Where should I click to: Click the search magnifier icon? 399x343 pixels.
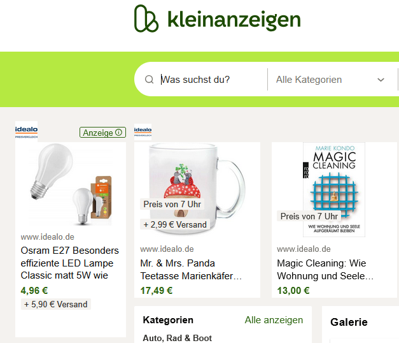click(149, 80)
